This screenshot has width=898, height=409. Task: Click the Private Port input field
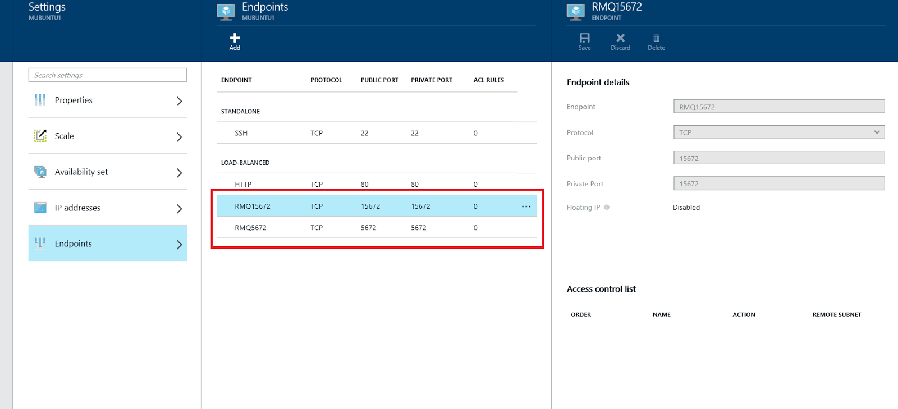pos(778,184)
